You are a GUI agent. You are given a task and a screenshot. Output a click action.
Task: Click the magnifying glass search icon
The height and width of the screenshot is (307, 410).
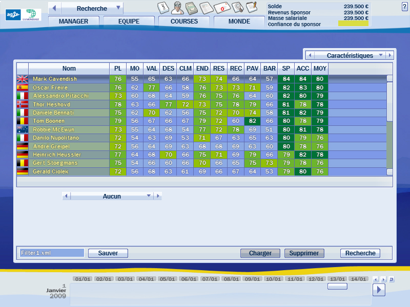click(x=237, y=8)
